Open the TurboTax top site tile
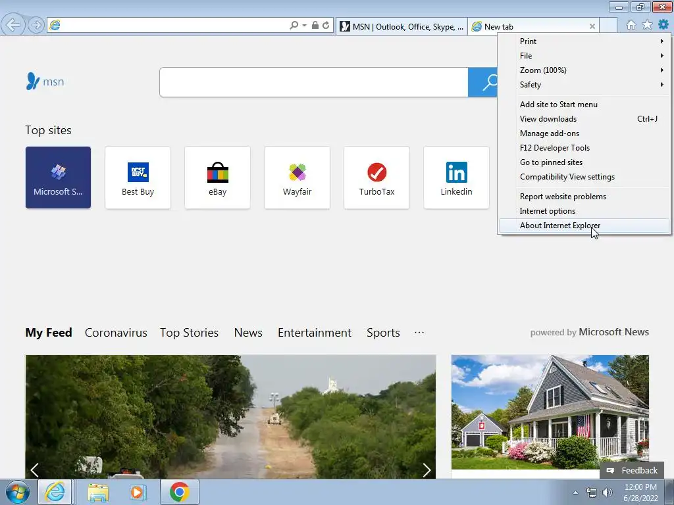The width and height of the screenshot is (674, 505). pyautogui.click(x=377, y=178)
